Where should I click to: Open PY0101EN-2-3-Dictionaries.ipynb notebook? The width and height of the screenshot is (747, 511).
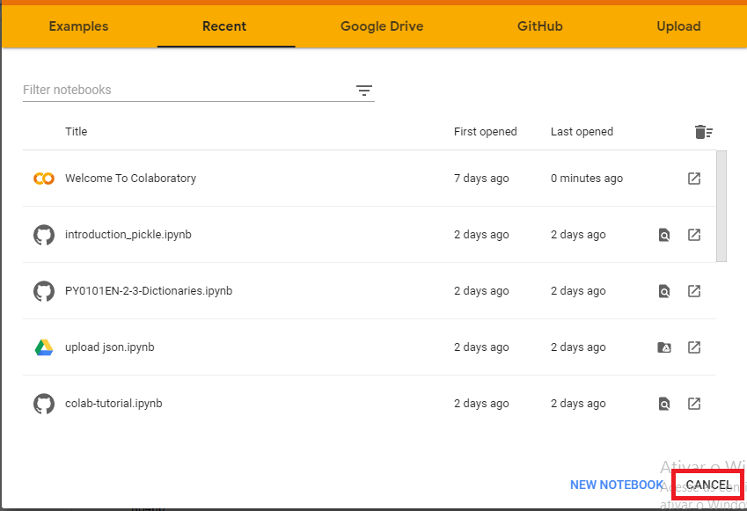[x=149, y=291]
